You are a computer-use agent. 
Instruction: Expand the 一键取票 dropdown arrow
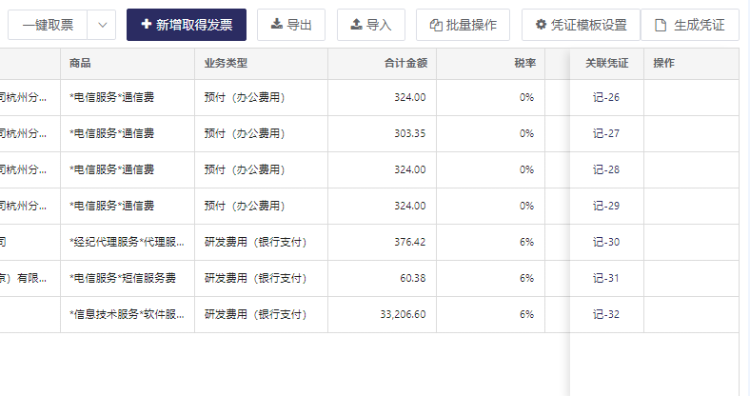(102, 25)
